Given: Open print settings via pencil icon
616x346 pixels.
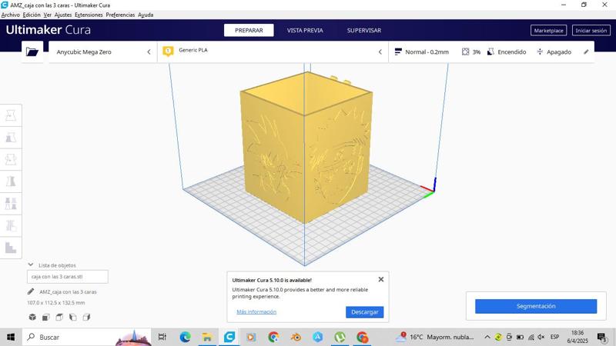Looking at the screenshot, I should 586,52.
